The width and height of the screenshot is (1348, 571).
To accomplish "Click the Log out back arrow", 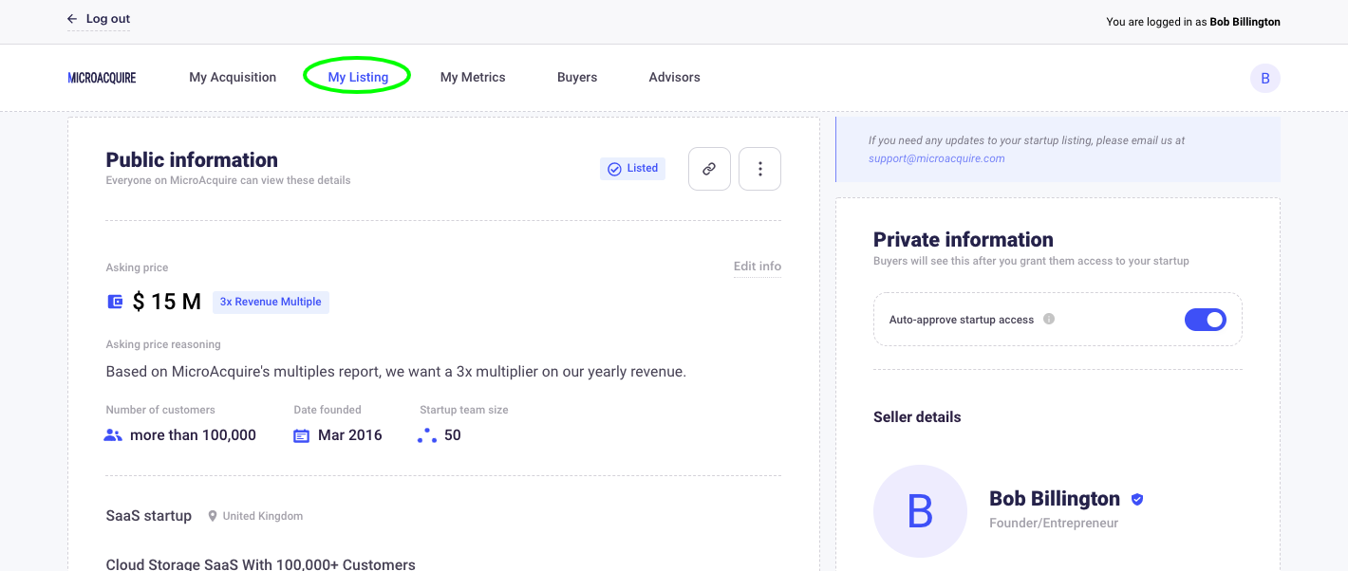I will click(72, 19).
